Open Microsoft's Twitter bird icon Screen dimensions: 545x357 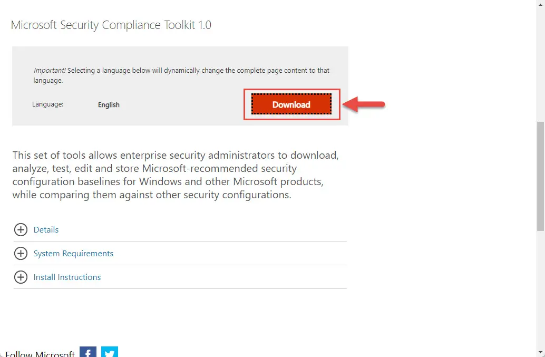tap(110, 352)
